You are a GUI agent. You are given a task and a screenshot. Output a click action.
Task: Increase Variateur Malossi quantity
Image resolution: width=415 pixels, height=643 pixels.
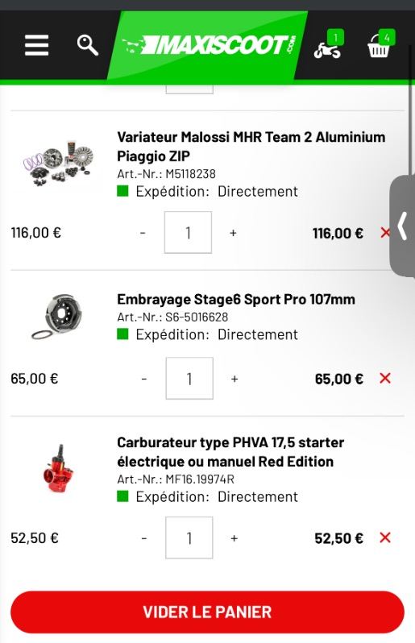point(233,233)
